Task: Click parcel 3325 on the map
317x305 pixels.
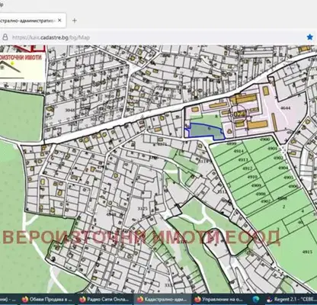Action: [x=142, y=209]
